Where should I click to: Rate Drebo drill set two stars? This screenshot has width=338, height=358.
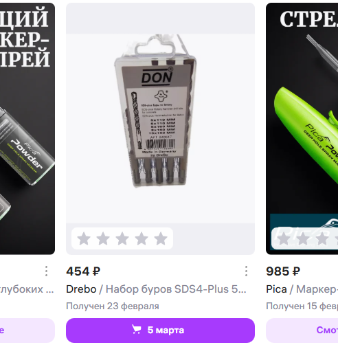coord(103,238)
